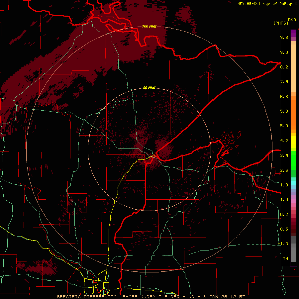
Task: Click the 5.0 legend value label
Action: (x=284, y=126)
